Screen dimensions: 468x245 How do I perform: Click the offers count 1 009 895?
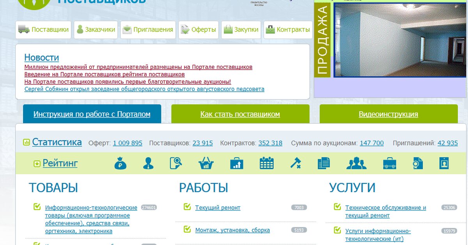click(x=128, y=143)
